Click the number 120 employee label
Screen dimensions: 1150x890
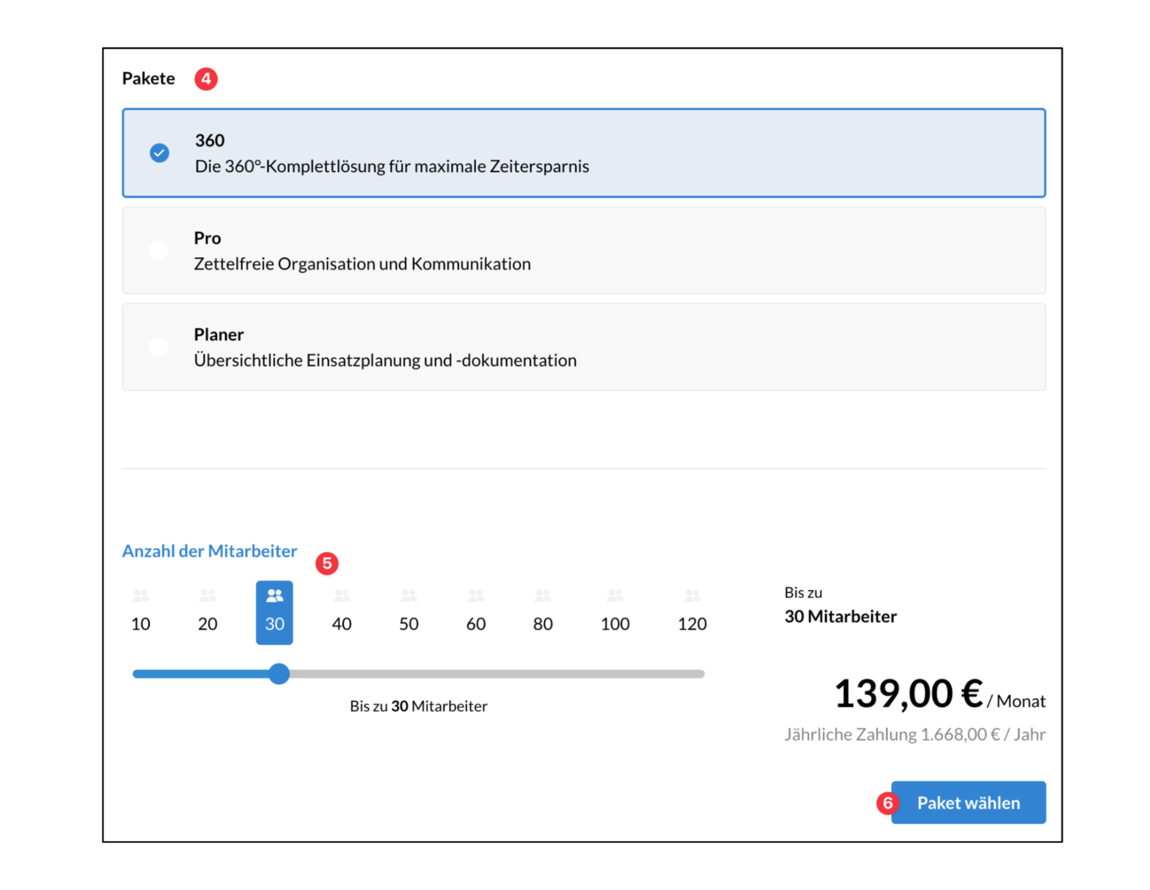692,624
